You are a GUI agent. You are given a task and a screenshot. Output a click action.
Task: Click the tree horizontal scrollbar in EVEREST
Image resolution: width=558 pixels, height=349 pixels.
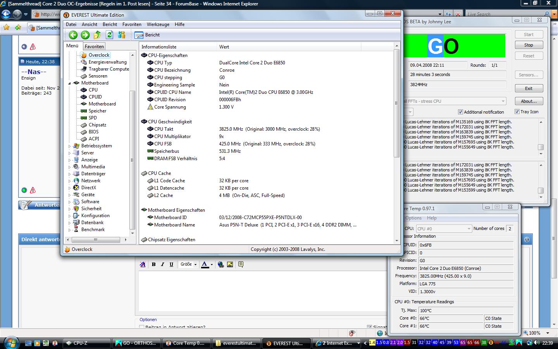click(95, 240)
